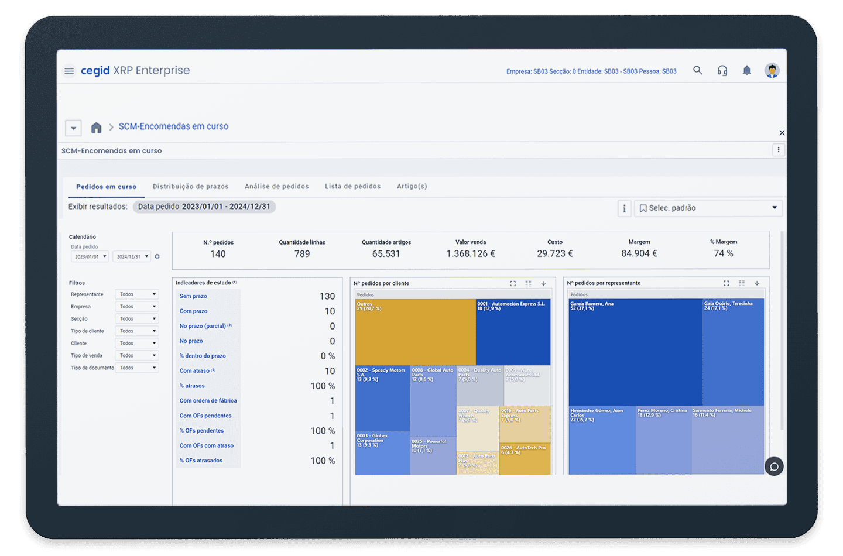Open the hamburger navigation menu
843x556 pixels.
pyautogui.click(x=69, y=71)
